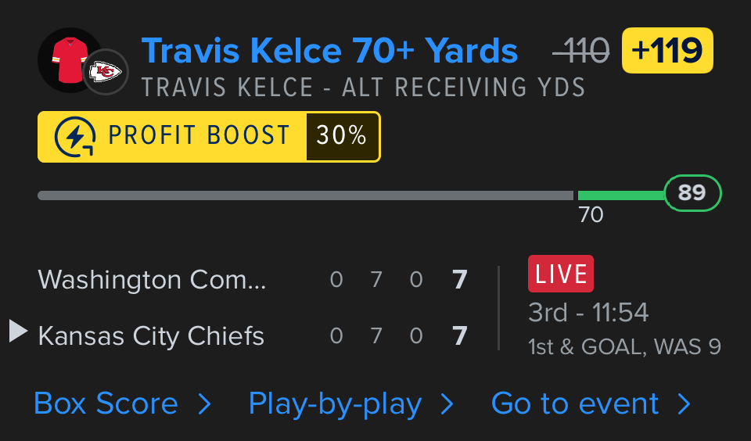Click the Travis Kelce 70+ Yards title
The image size is (751, 441).
click(329, 52)
